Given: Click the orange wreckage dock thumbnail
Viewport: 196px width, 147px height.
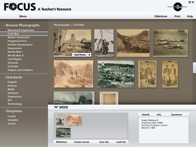Looking at the screenshot, I should point(74,120).
